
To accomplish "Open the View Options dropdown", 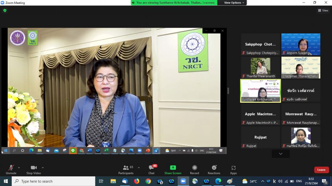I will tap(234, 3).
